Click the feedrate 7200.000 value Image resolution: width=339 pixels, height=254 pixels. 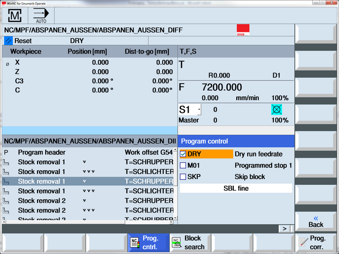(x=221, y=87)
